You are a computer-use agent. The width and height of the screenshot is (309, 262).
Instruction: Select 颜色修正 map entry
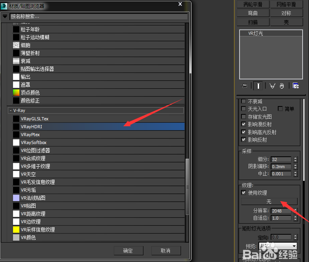pyautogui.click(x=98, y=101)
